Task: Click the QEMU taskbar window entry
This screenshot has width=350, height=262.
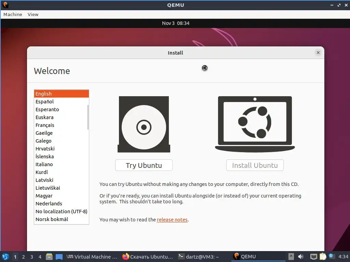Action: (258, 257)
